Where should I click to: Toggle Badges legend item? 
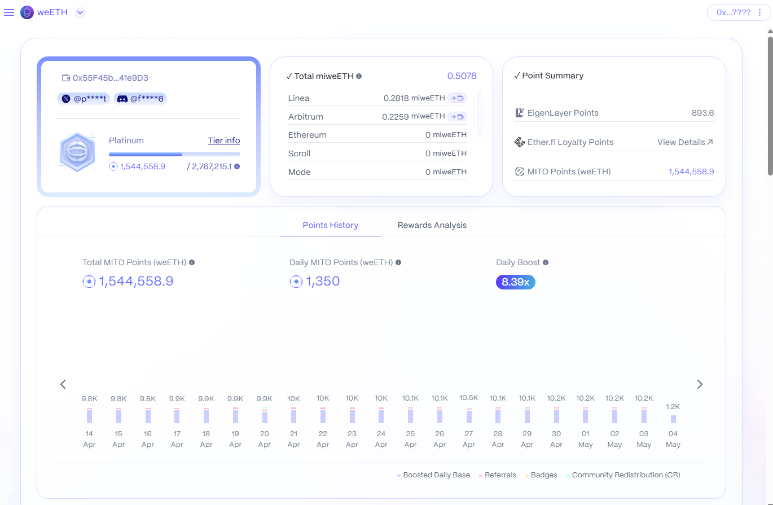[x=541, y=475]
